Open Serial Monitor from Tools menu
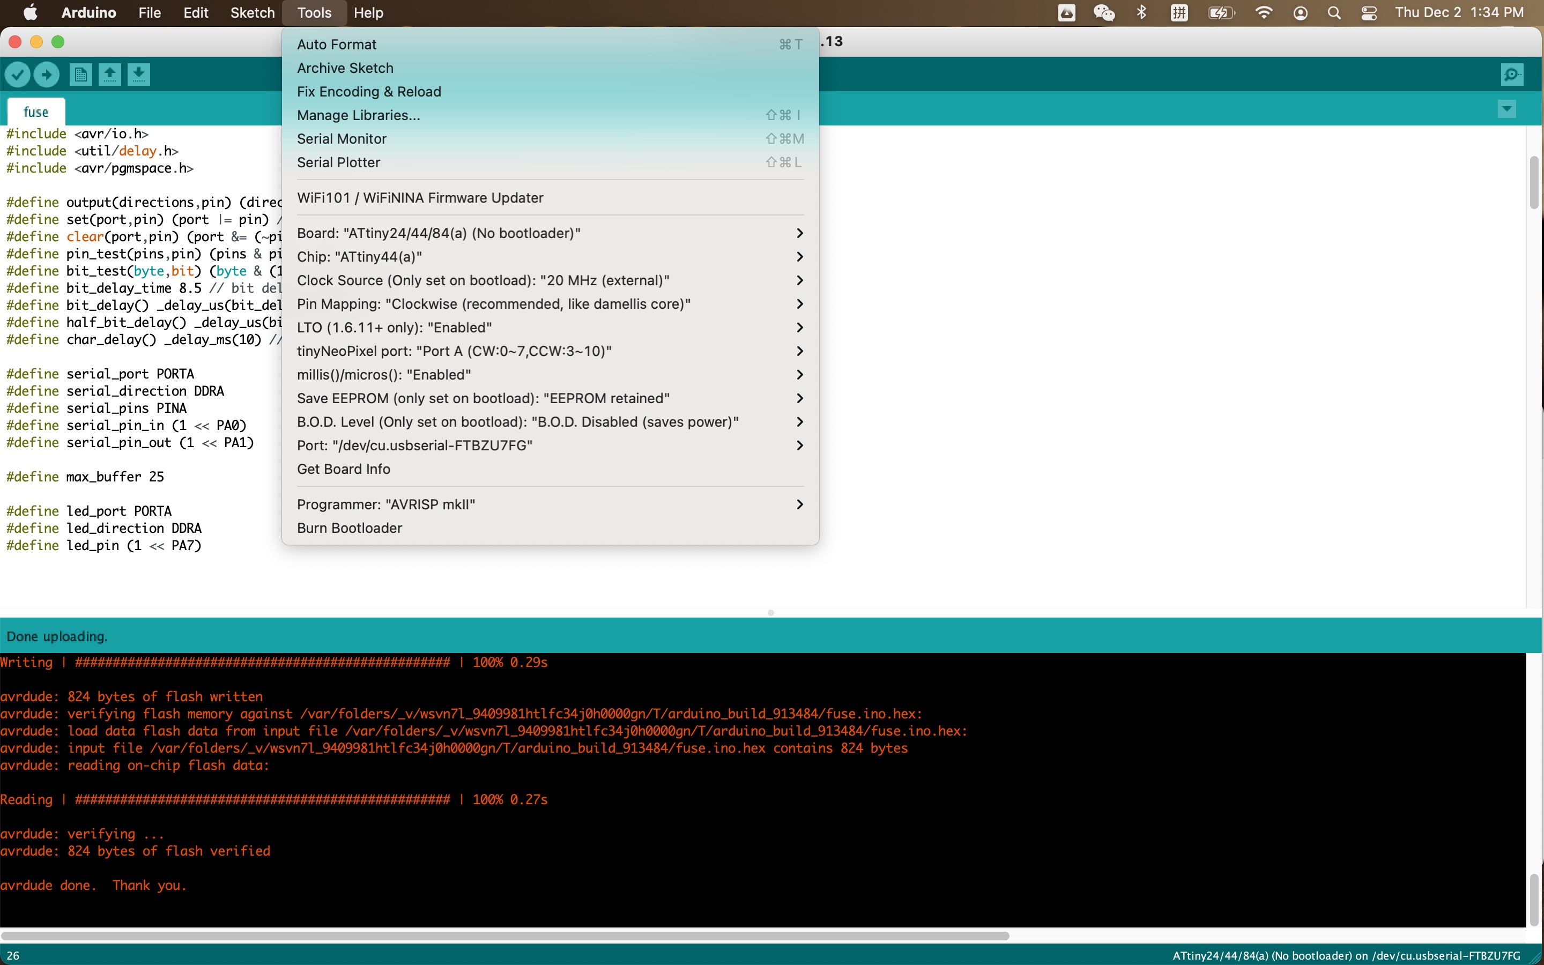Image resolution: width=1544 pixels, height=965 pixels. point(550,138)
